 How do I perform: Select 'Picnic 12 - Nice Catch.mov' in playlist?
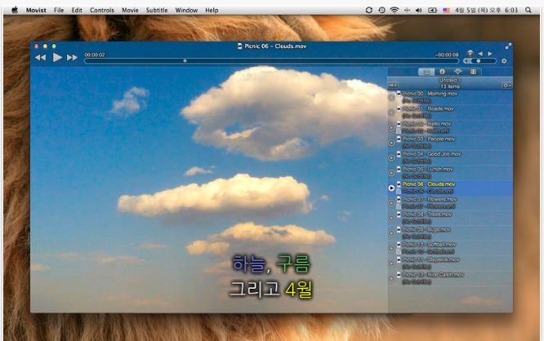tap(433, 274)
